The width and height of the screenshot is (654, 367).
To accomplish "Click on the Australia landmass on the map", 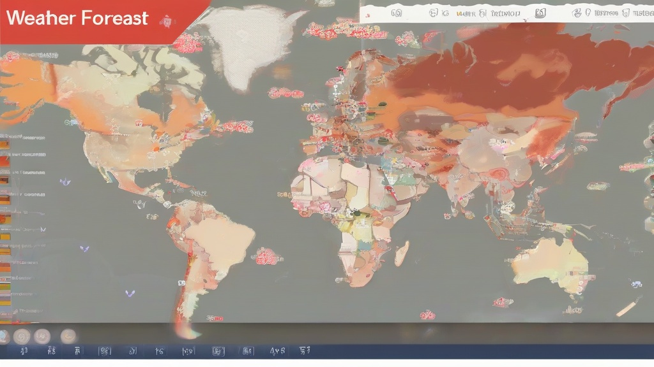I will (551, 261).
